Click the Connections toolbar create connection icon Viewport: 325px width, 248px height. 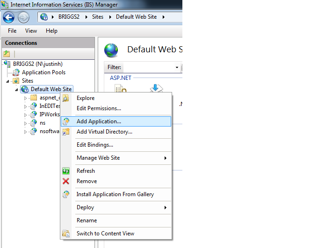[x=7, y=54]
